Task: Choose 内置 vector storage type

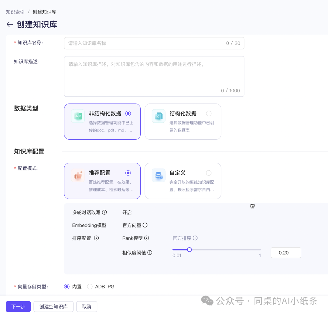Action: tap(67, 287)
